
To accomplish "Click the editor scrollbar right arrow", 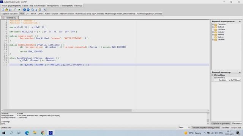I will [208, 110].
